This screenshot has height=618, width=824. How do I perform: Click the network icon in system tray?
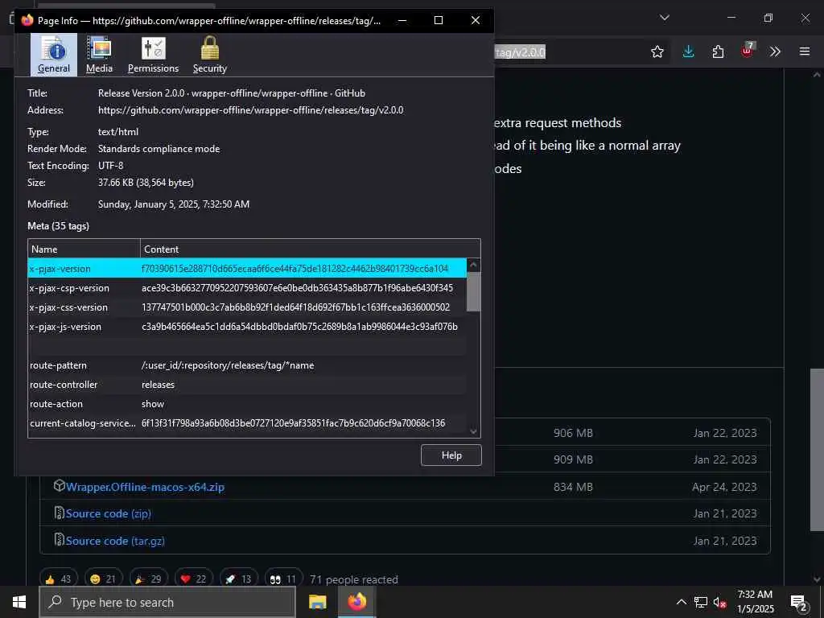pyautogui.click(x=701, y=602)
